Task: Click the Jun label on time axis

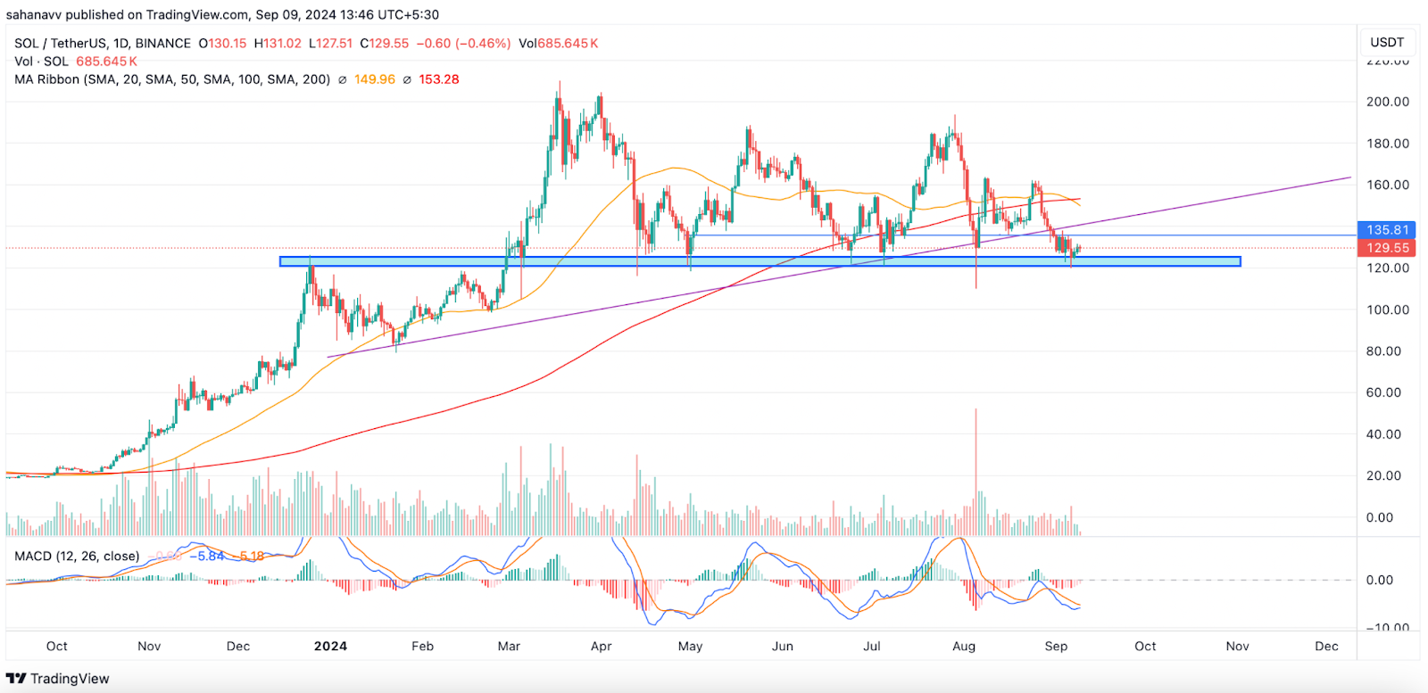Action: coord(783,647)
